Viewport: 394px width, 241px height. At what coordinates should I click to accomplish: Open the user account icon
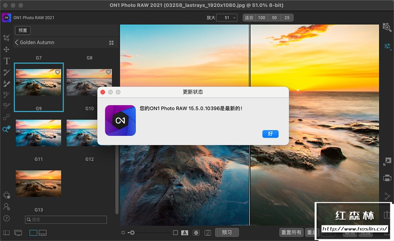tap(7, 207)
